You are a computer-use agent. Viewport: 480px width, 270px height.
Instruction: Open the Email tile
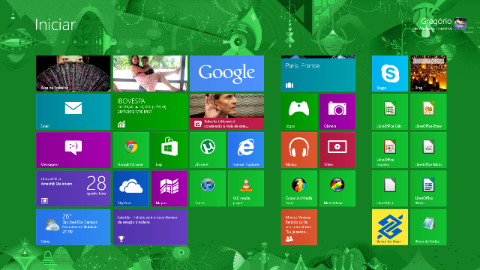tap(73, 112)
